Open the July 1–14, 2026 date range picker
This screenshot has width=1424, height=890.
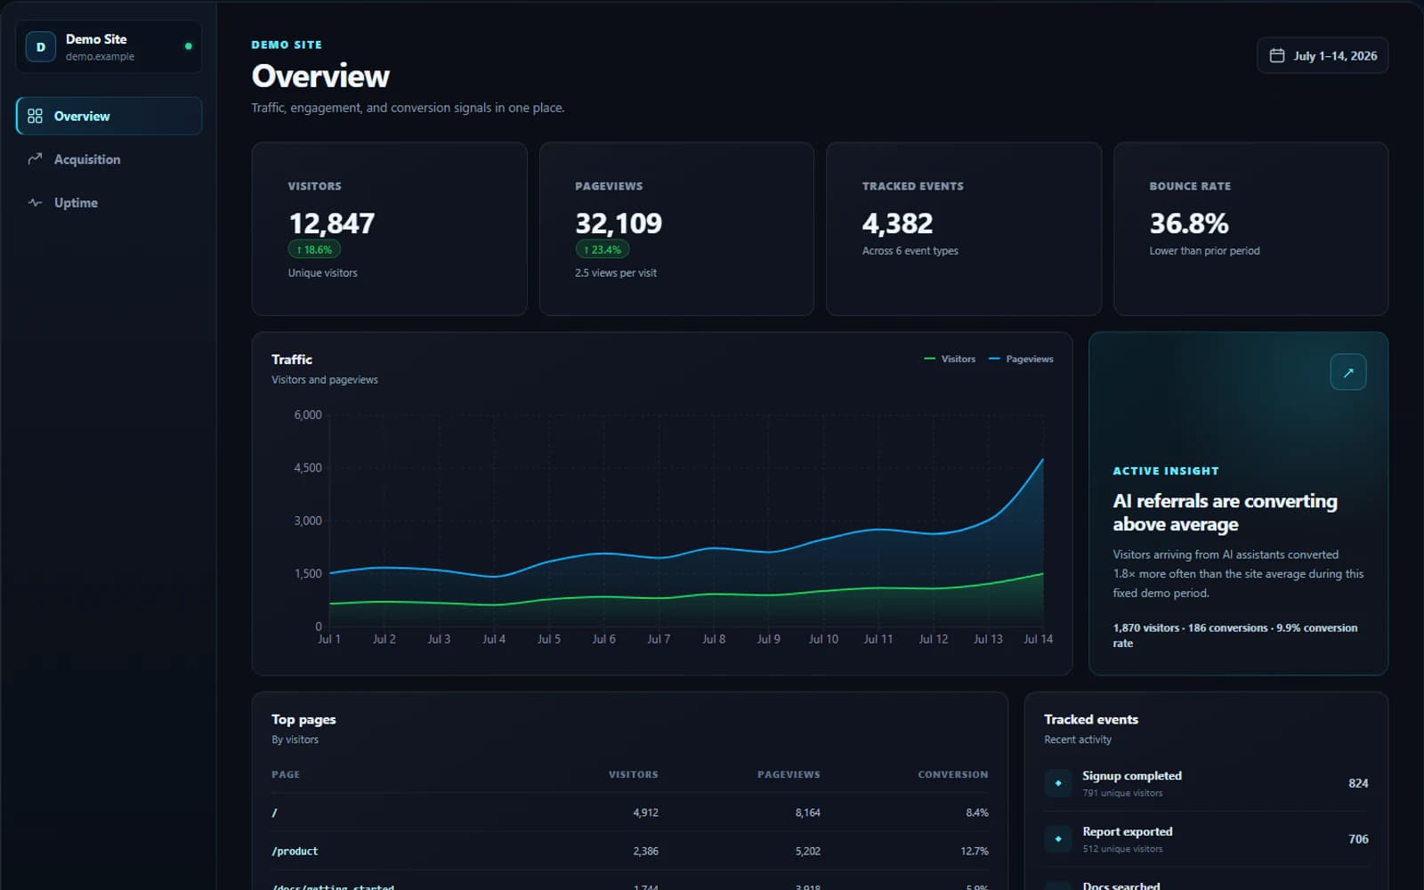[1322, 55]
